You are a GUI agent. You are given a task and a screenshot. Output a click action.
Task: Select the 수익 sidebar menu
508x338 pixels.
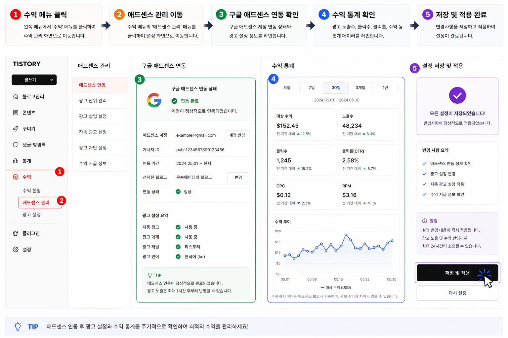coord(36,177)
